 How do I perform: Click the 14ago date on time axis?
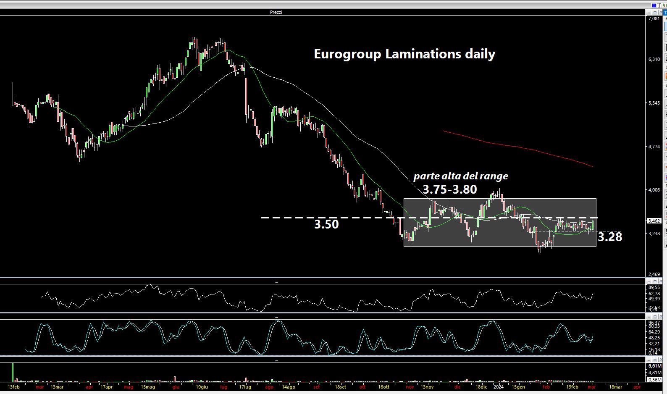pos(289,387)
